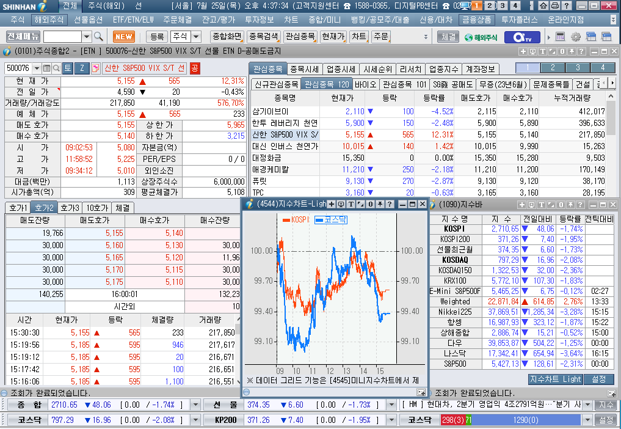The width and height of the screenshot is (621, 429).
Task: Click the 종합화면 toolbar button
Action: coord(227,37)
